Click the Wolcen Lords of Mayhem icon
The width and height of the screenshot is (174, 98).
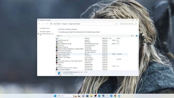click(x=57, y=70)
